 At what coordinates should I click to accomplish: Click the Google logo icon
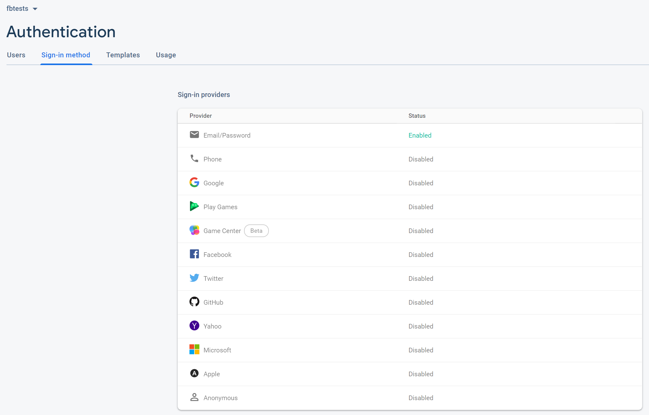(x=194, y=182)
